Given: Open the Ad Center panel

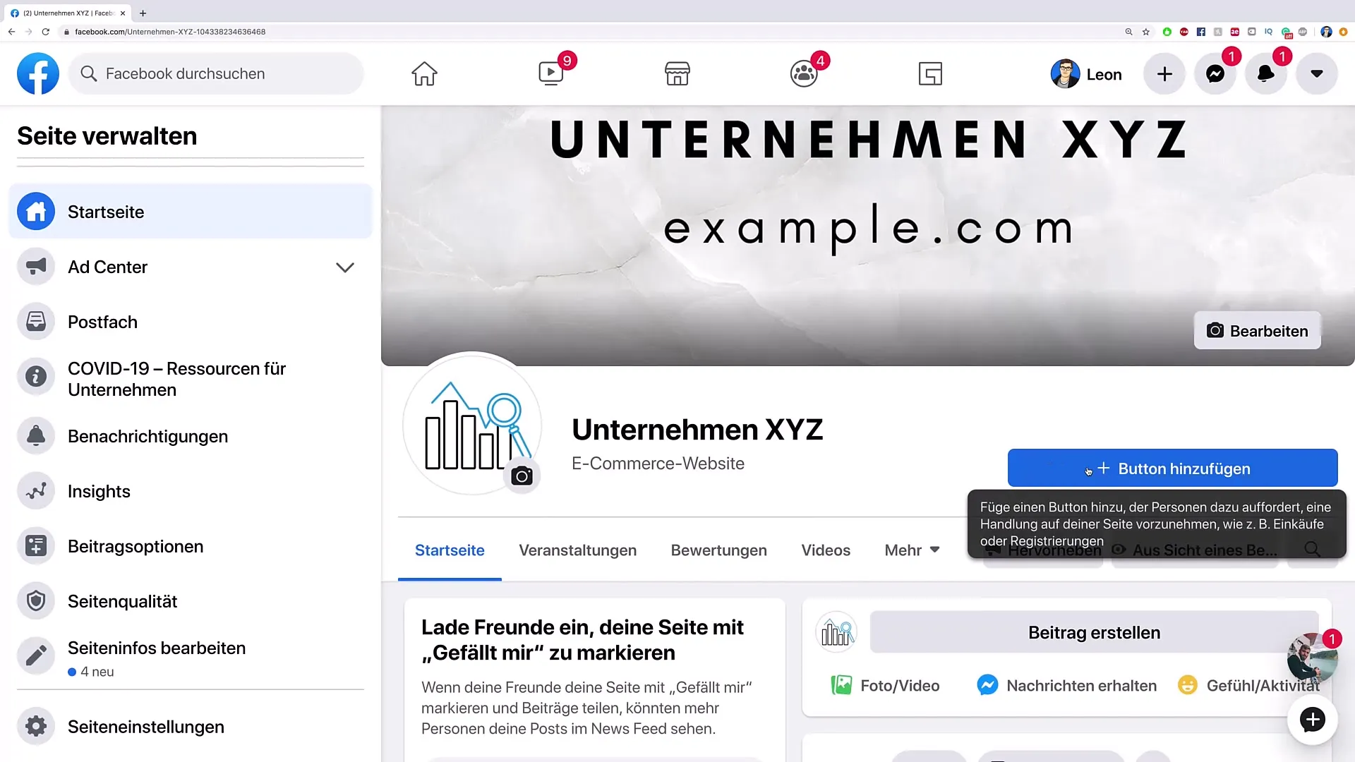Looking at the screenshot, I should (x=345, y=267).
